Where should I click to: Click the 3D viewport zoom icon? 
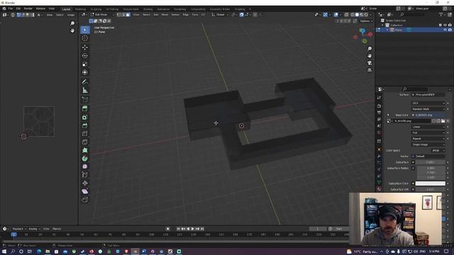tap(370, 49)
